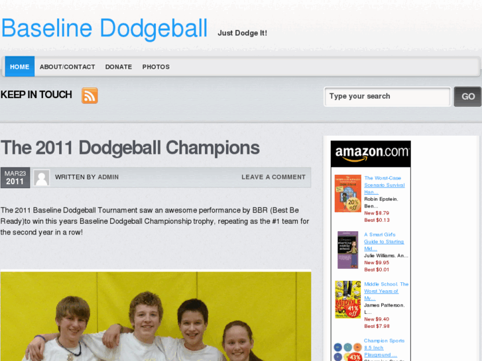Focus the 'Type your search' field
This screenshot has width=482, height=361.
387,97
